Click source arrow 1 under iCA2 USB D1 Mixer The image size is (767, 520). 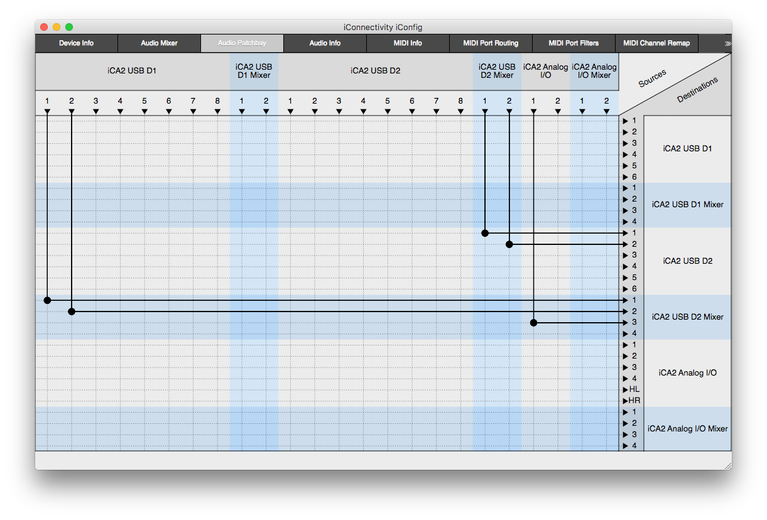tap(242, 111)
